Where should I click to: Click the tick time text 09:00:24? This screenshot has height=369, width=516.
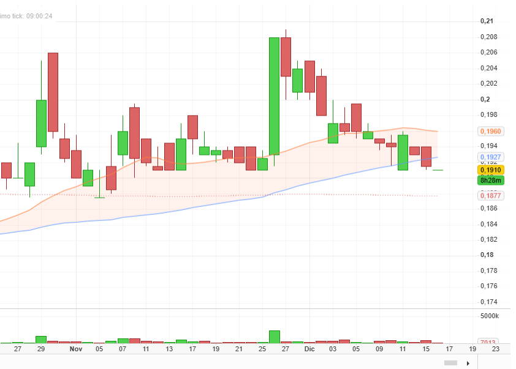coord(39,16)
